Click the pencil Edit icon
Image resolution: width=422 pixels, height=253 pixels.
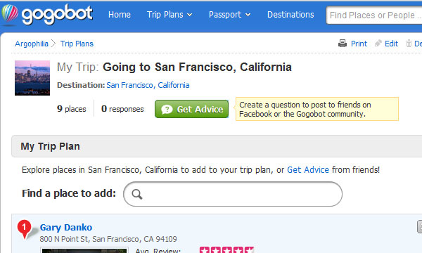coord(378,43)
